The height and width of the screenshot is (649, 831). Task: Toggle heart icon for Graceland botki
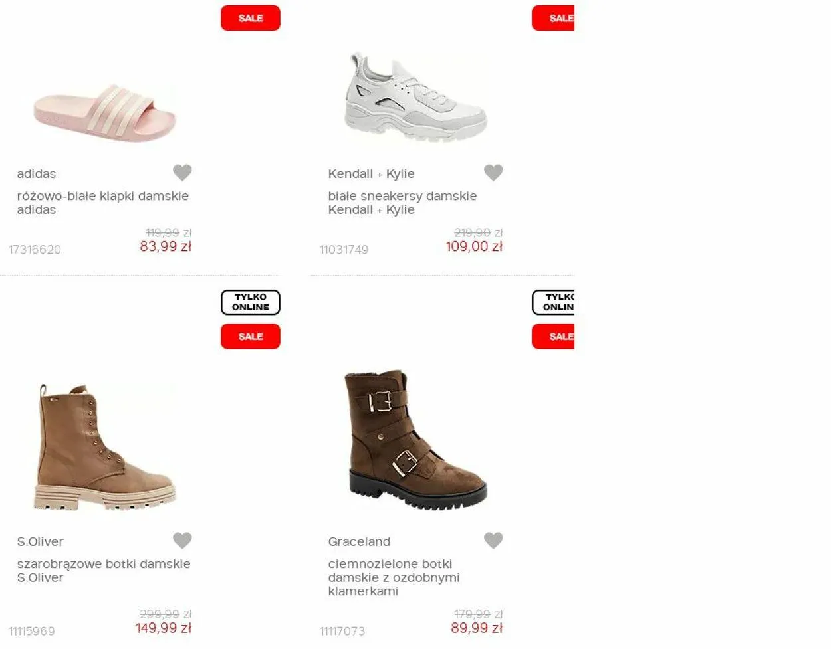(x=493, y=541)
